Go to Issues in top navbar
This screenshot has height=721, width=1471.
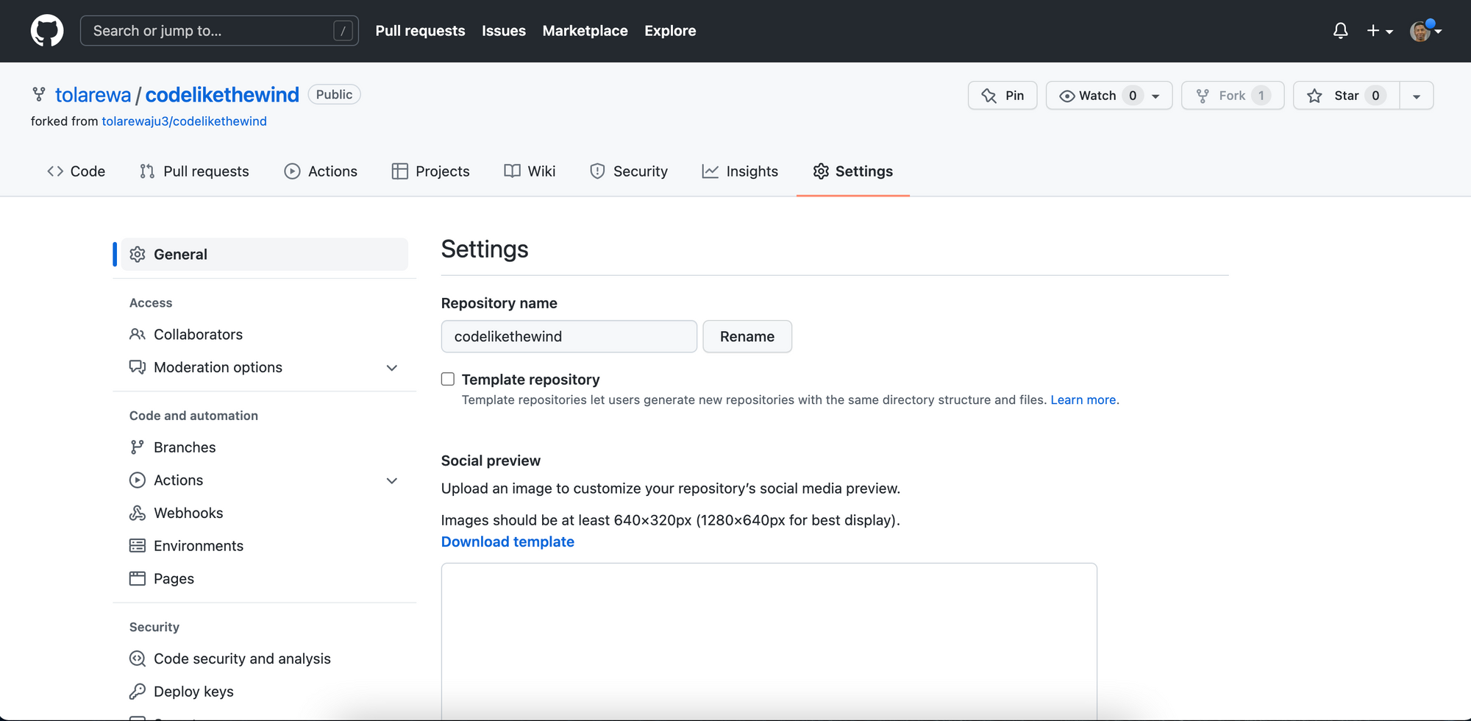coord(504,31)
